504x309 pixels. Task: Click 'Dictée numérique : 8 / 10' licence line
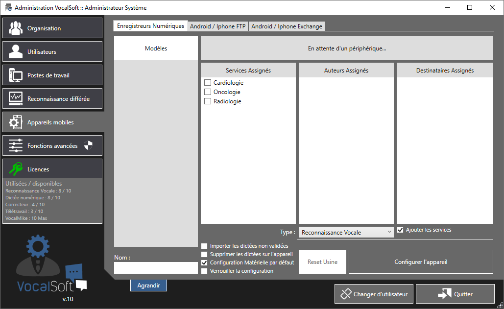[x=33, y=197]
